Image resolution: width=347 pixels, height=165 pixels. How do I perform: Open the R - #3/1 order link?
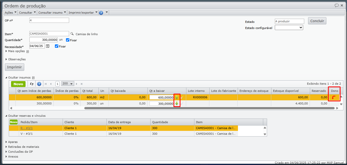click(x=27, y=128)
